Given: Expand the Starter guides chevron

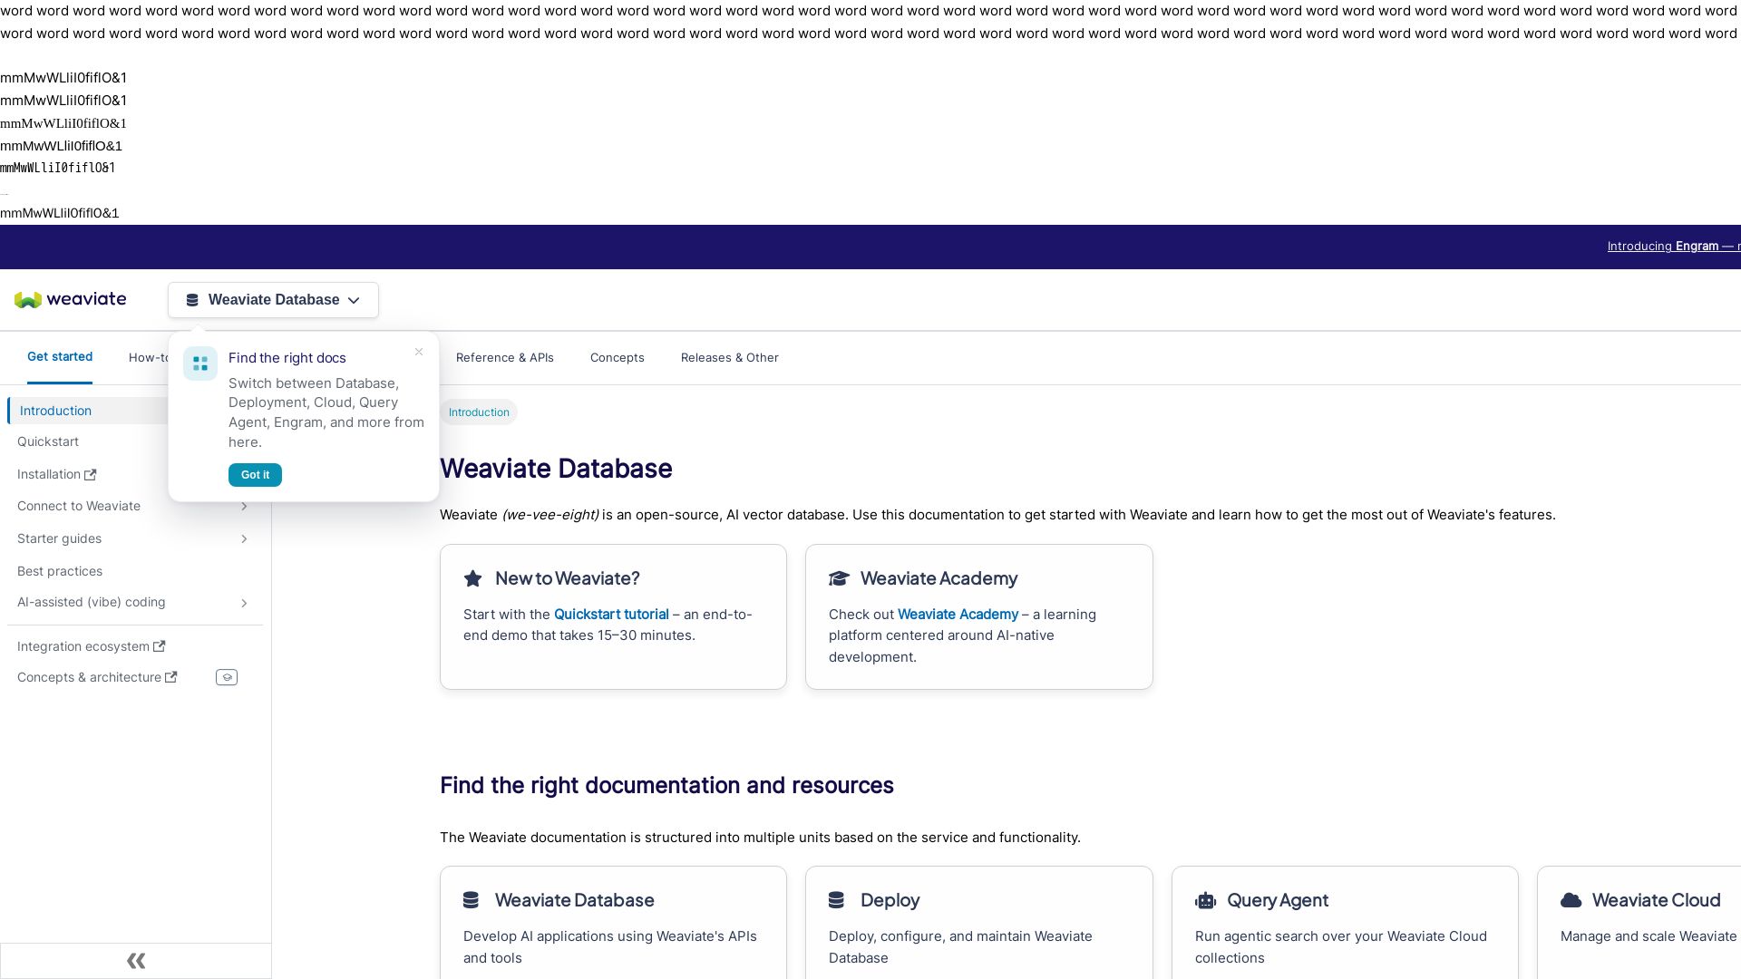Looking at the screenshot, I should point(244,539).
